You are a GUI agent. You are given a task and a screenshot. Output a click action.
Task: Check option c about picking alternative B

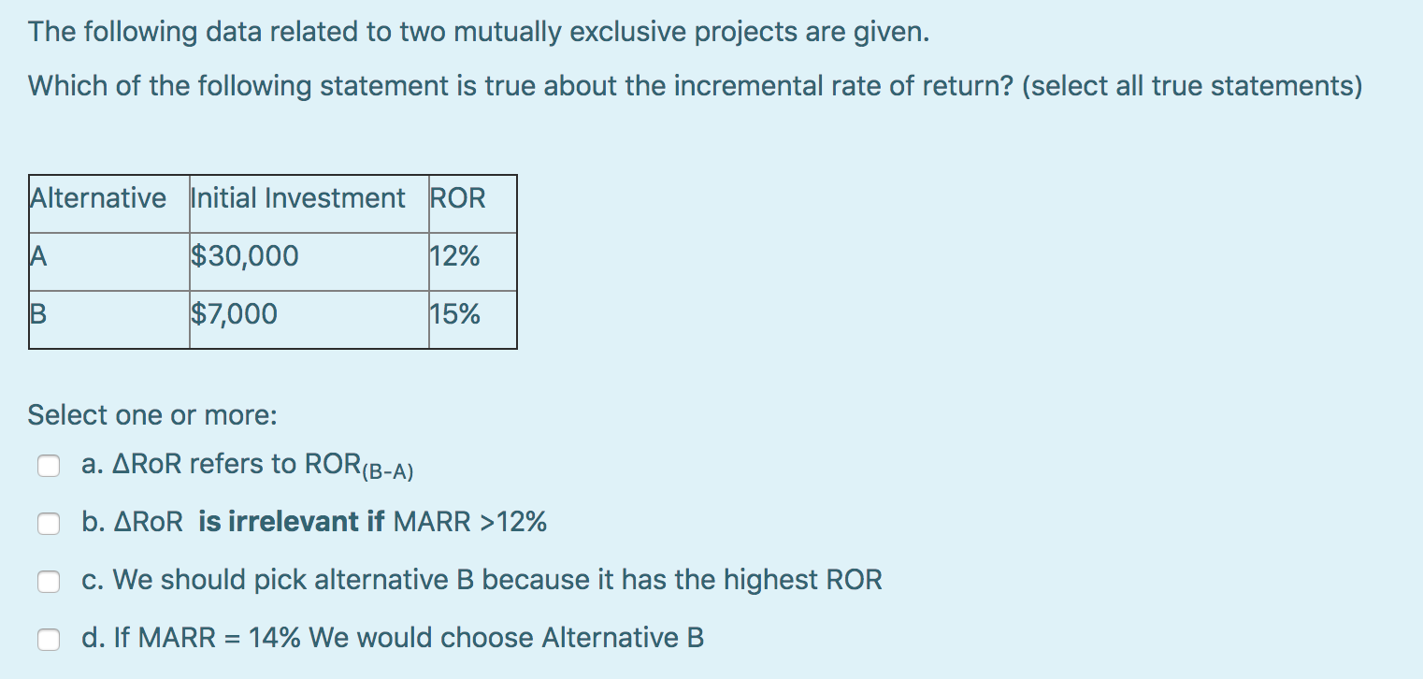48,581
